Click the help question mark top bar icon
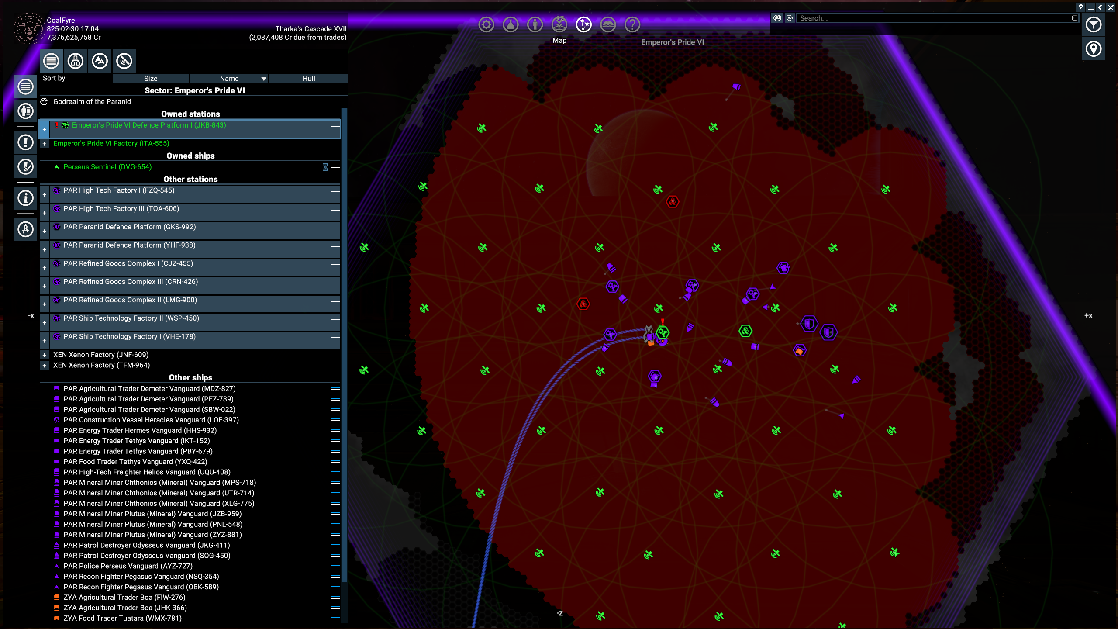The width and height of the screenshot is (1118, 629). [x=632, y=25]
